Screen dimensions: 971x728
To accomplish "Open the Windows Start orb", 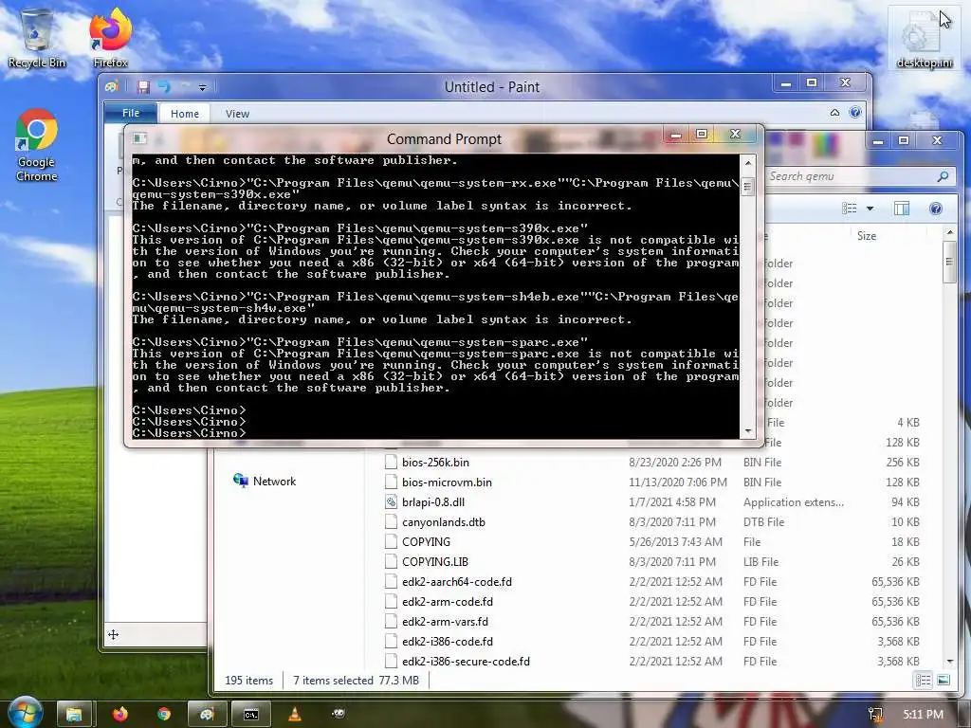I will coord(25,711).
